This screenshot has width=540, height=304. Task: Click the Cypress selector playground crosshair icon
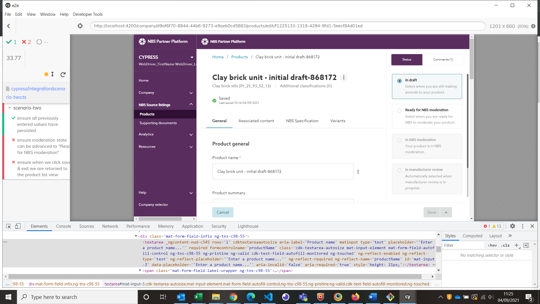coord(80,26)
